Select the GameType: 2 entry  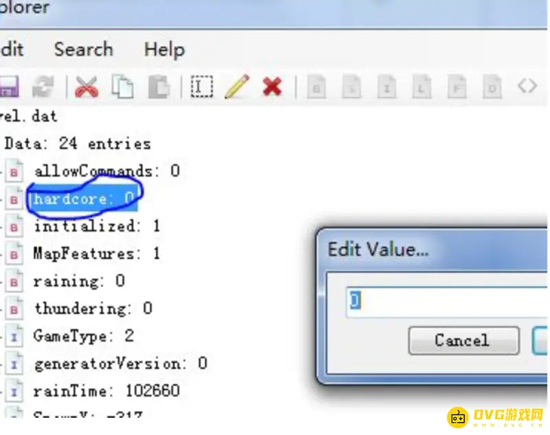83,336
